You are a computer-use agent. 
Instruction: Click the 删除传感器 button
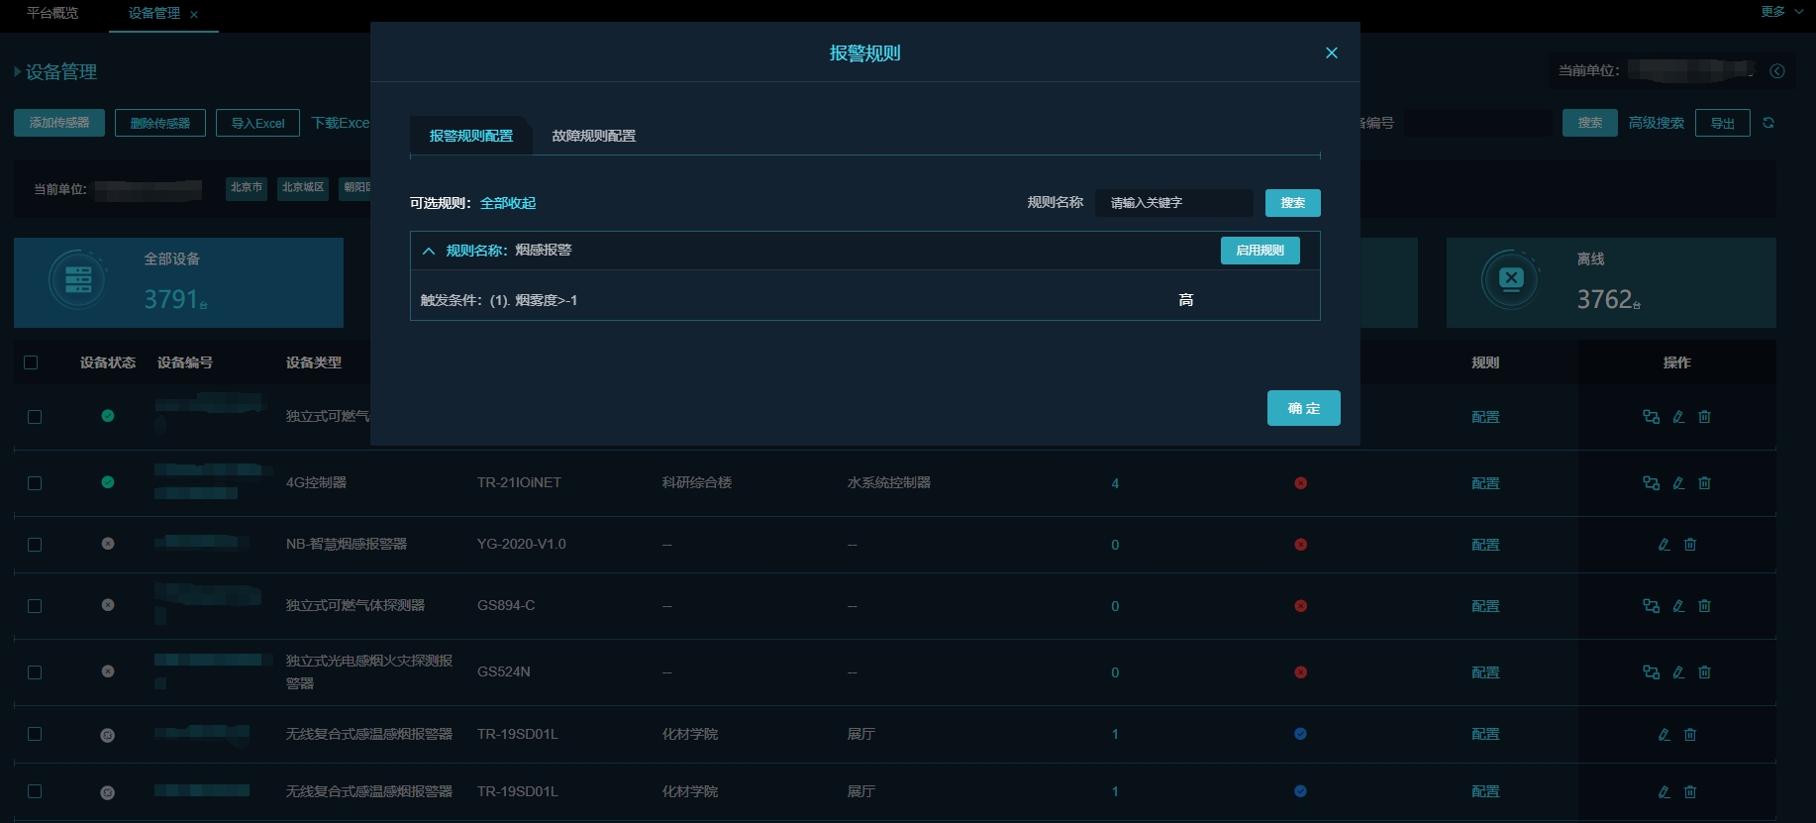160,123
